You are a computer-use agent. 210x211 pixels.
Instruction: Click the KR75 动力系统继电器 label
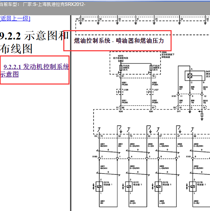pos(120,57)
